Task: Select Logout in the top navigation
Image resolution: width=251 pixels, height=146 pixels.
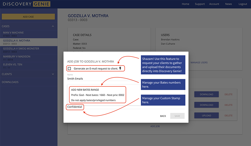Action: click(x=243, y=4)
